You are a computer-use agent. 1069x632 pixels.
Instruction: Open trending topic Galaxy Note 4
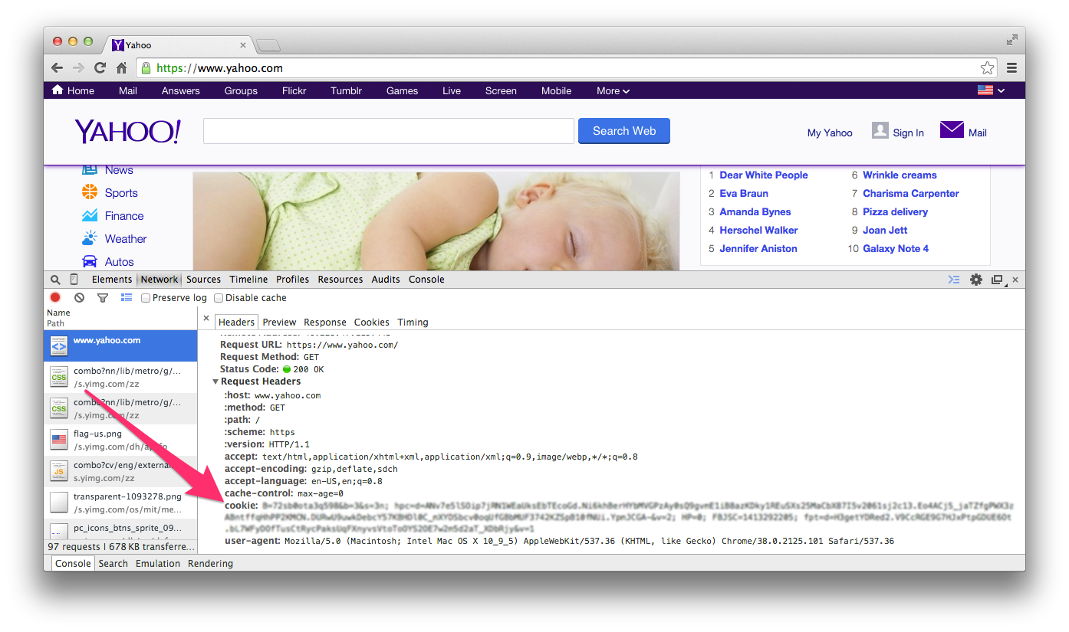(896, 248)
